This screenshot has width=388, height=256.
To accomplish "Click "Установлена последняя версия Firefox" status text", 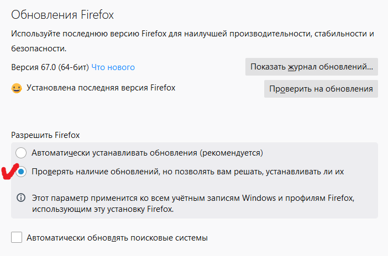I will click(x=101, y=88).
